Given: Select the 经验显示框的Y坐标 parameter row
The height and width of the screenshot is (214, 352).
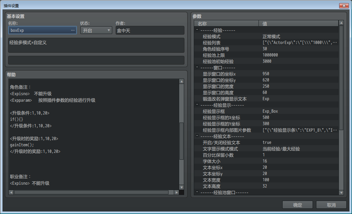Looking at the screenshot, I should coord(266,124).
